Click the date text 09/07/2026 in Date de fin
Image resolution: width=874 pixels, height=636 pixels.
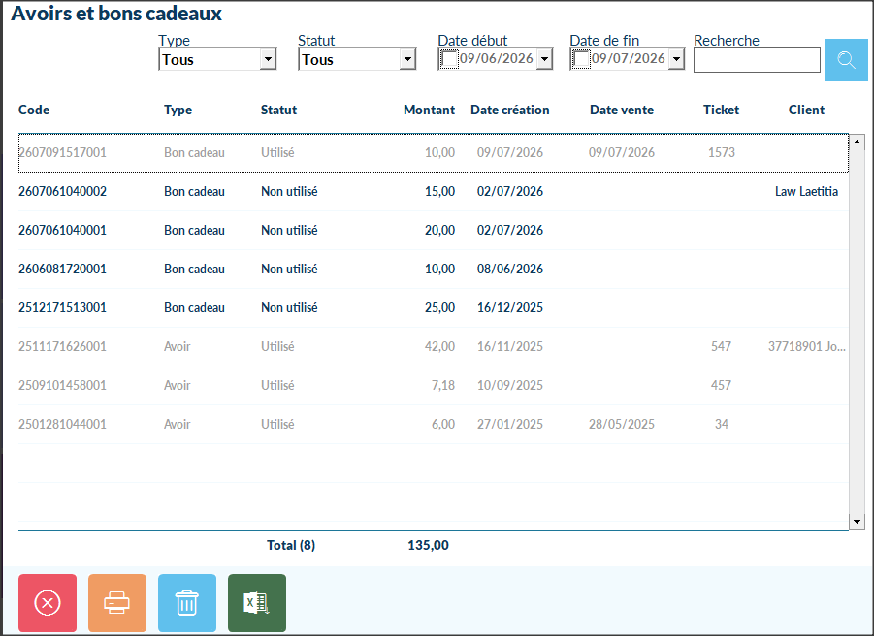628,58
